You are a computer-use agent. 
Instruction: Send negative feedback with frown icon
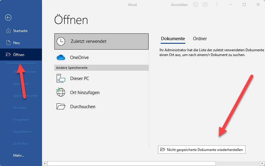click(205, 4)
